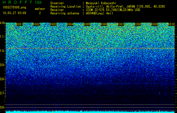Click the 1.0 frequency axis label

[x=2, y=51]
